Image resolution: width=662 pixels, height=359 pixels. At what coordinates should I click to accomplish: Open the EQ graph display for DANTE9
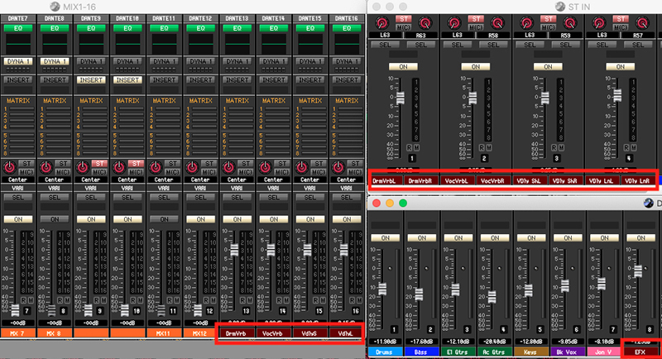pos(91,41)
